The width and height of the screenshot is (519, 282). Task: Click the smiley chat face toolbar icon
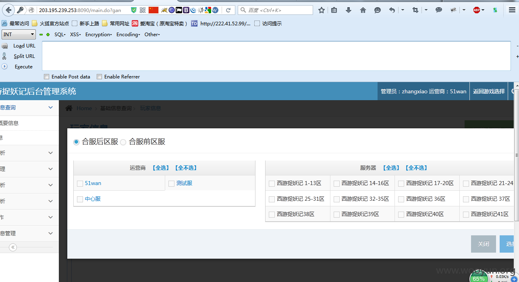pyautogui.click(x=378, y=10)
